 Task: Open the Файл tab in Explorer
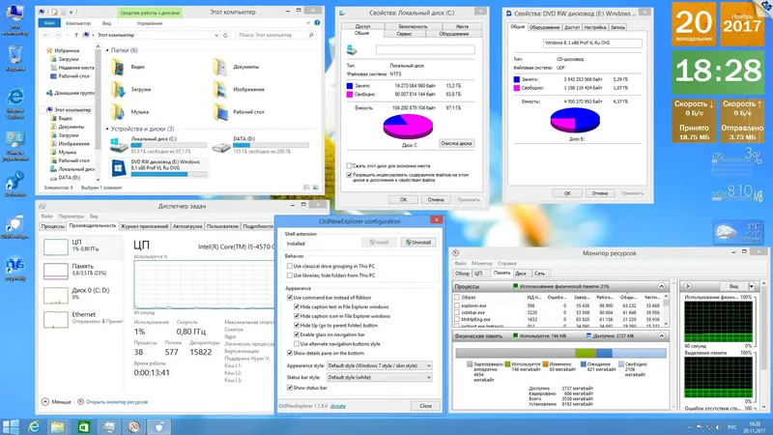tap(49, 23)
